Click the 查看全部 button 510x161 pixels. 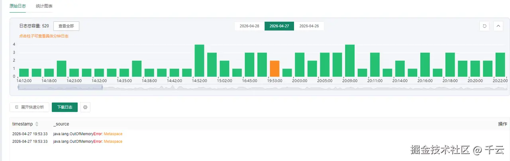(66, 26)
